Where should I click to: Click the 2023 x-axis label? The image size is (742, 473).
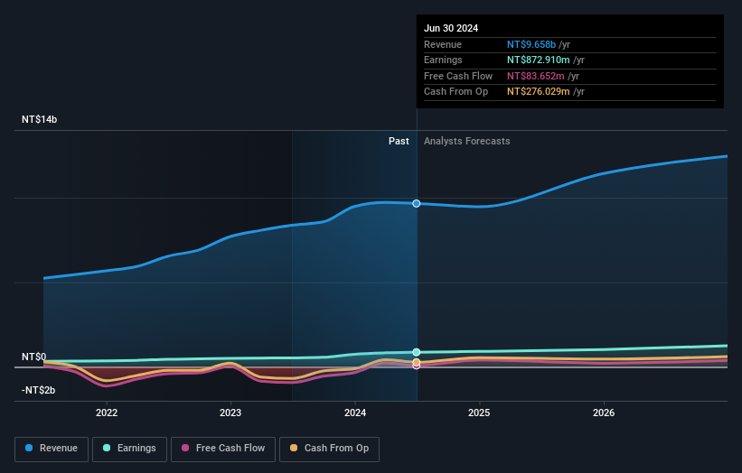[230, 413]
